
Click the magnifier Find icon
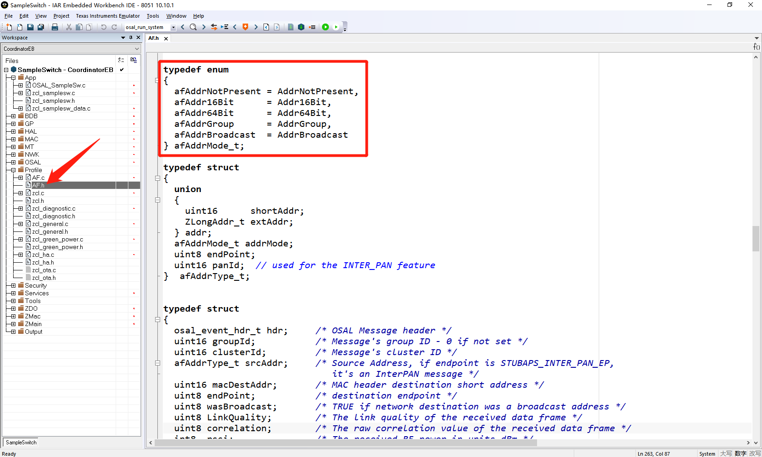click(193, 27)
